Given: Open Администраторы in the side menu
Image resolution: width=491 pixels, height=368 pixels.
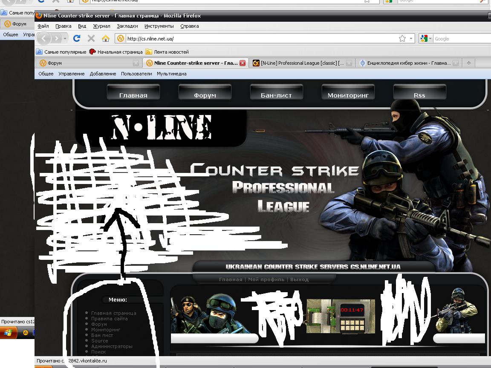Looking at the screenshot, I should (112, 346).
